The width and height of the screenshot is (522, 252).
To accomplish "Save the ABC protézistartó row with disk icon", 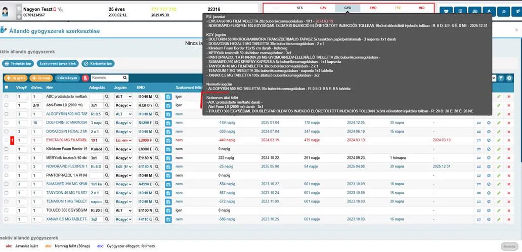I will (x=168, y=97).
